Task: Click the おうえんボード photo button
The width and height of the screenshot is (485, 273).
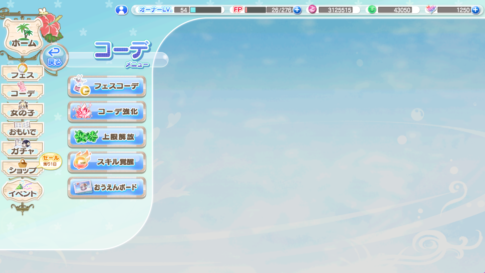Action: click(107, 188)
